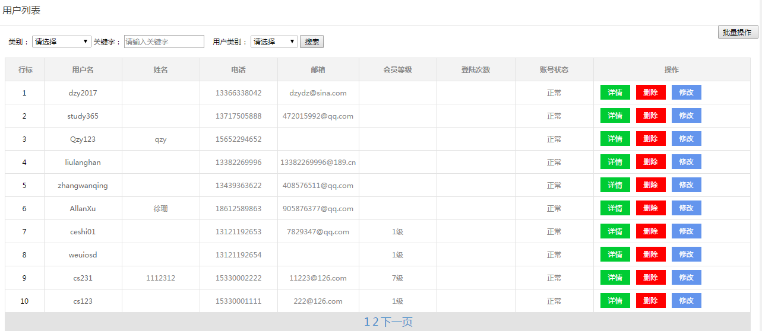Click the 用户列表 page title
The width and height of the screenshot is (762, 331).
tap(22, 11)
